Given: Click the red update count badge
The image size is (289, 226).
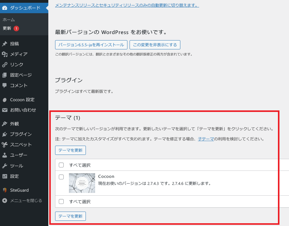Looking at the screenshot, I should (x=16, y=29).
